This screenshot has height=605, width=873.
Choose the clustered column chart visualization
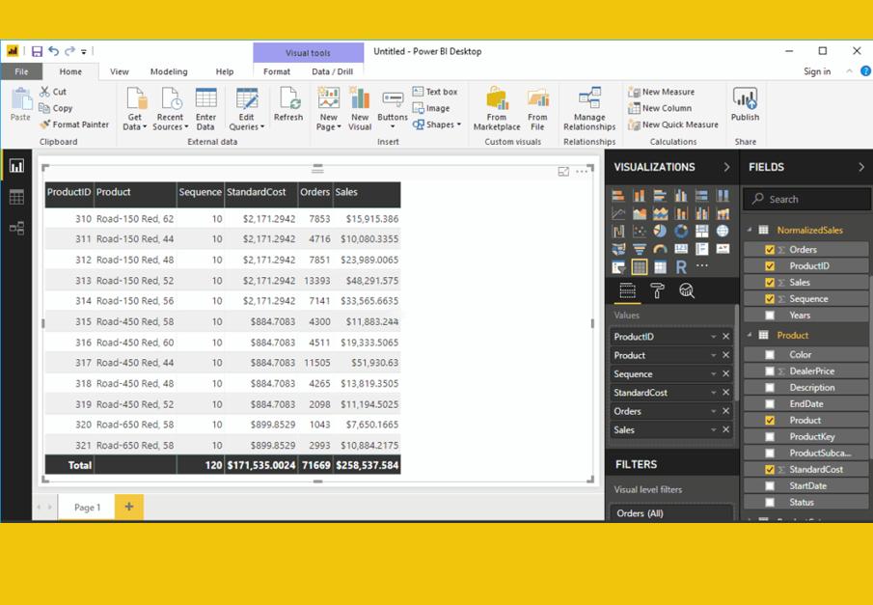(x=681, y=196)
